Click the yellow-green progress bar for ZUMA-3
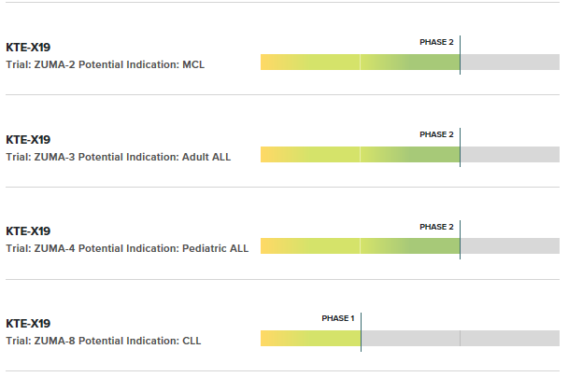 (360, 155)
